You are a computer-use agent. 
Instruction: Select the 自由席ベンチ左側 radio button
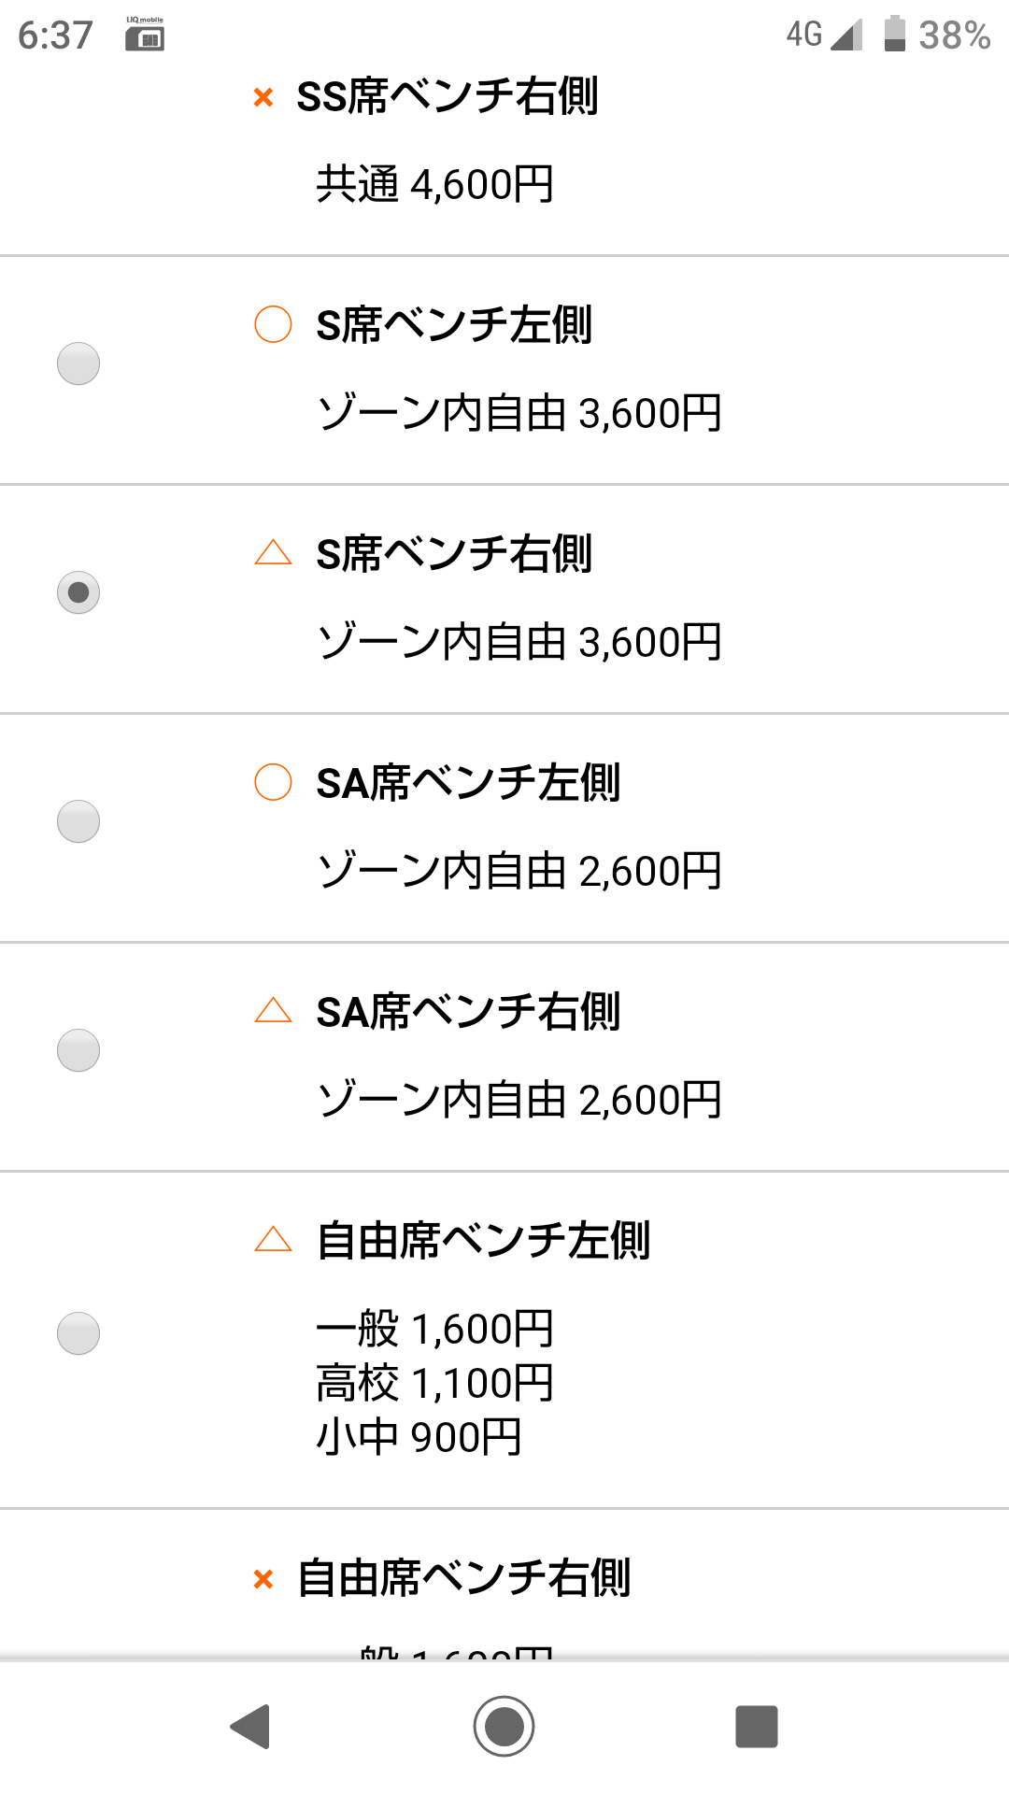[78, 1333]
